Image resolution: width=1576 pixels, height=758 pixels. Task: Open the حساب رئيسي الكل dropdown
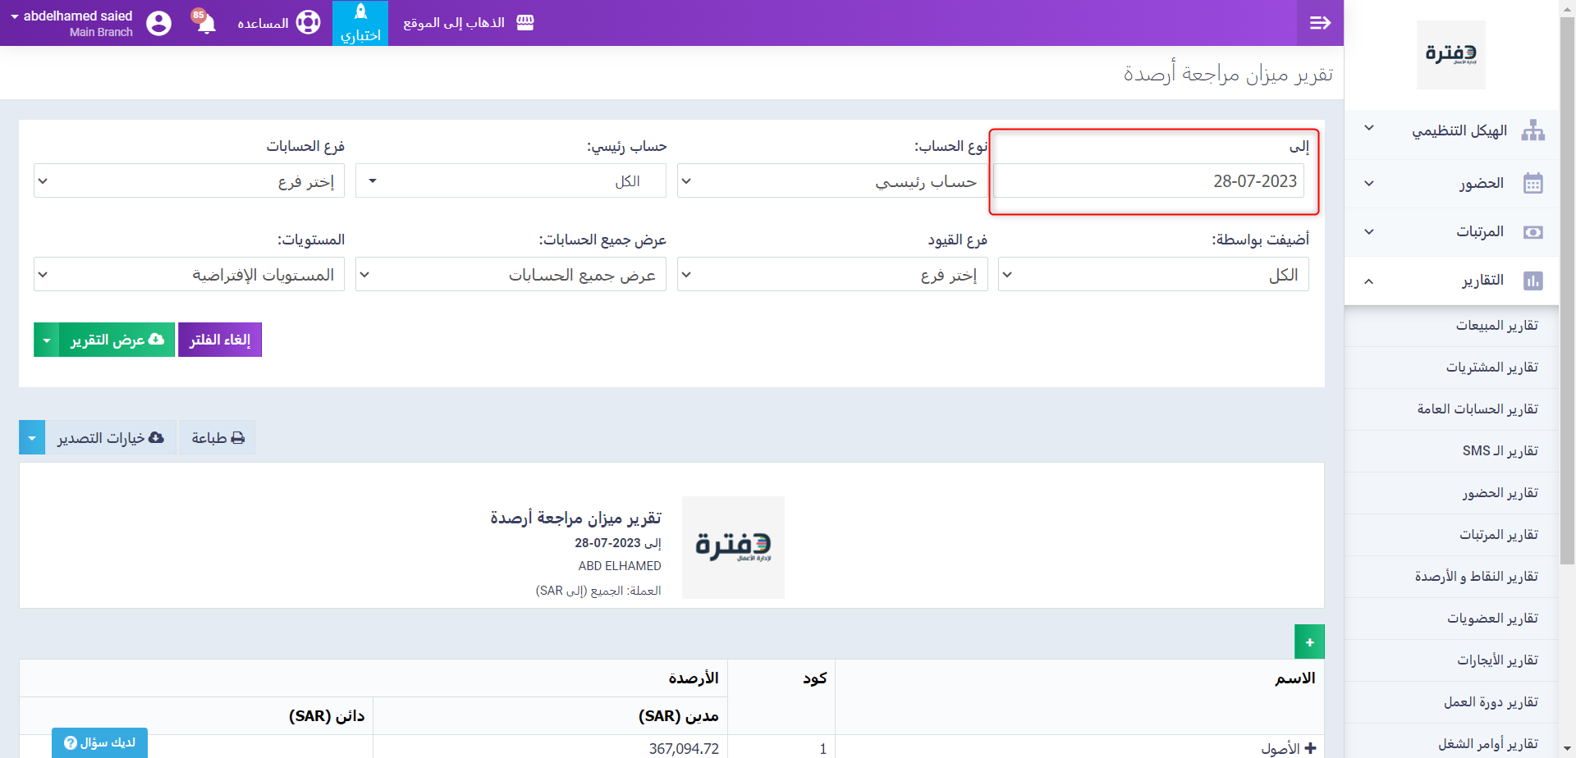click(511, 180)
